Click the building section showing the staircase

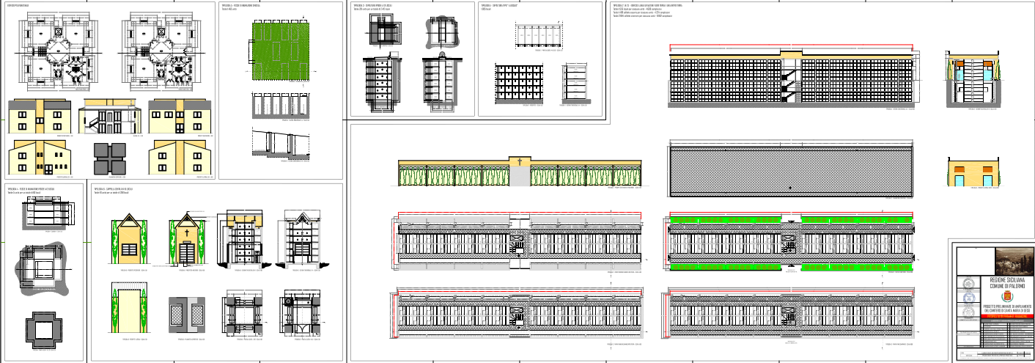tap(110, 117)
